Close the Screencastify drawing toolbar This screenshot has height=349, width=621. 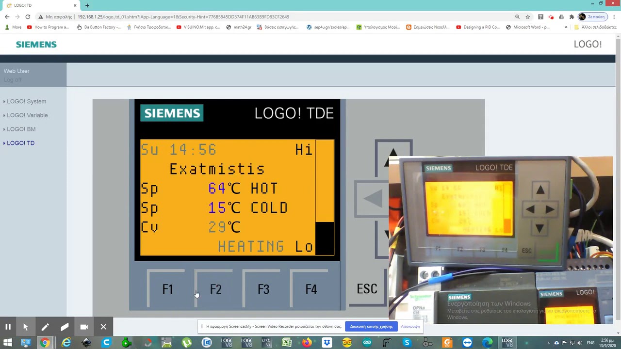[x=103, y=327]
